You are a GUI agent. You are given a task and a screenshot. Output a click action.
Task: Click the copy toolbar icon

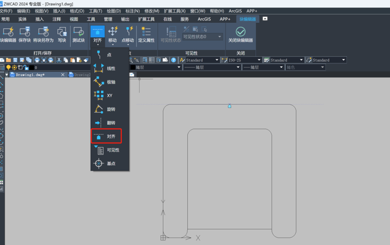coord(66,60)
